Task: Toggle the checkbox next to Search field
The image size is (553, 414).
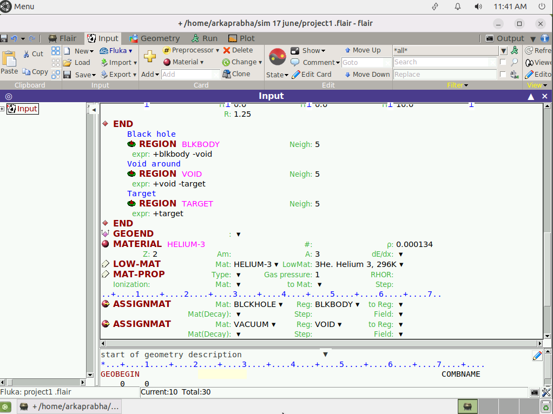Action: coord(503,62)
